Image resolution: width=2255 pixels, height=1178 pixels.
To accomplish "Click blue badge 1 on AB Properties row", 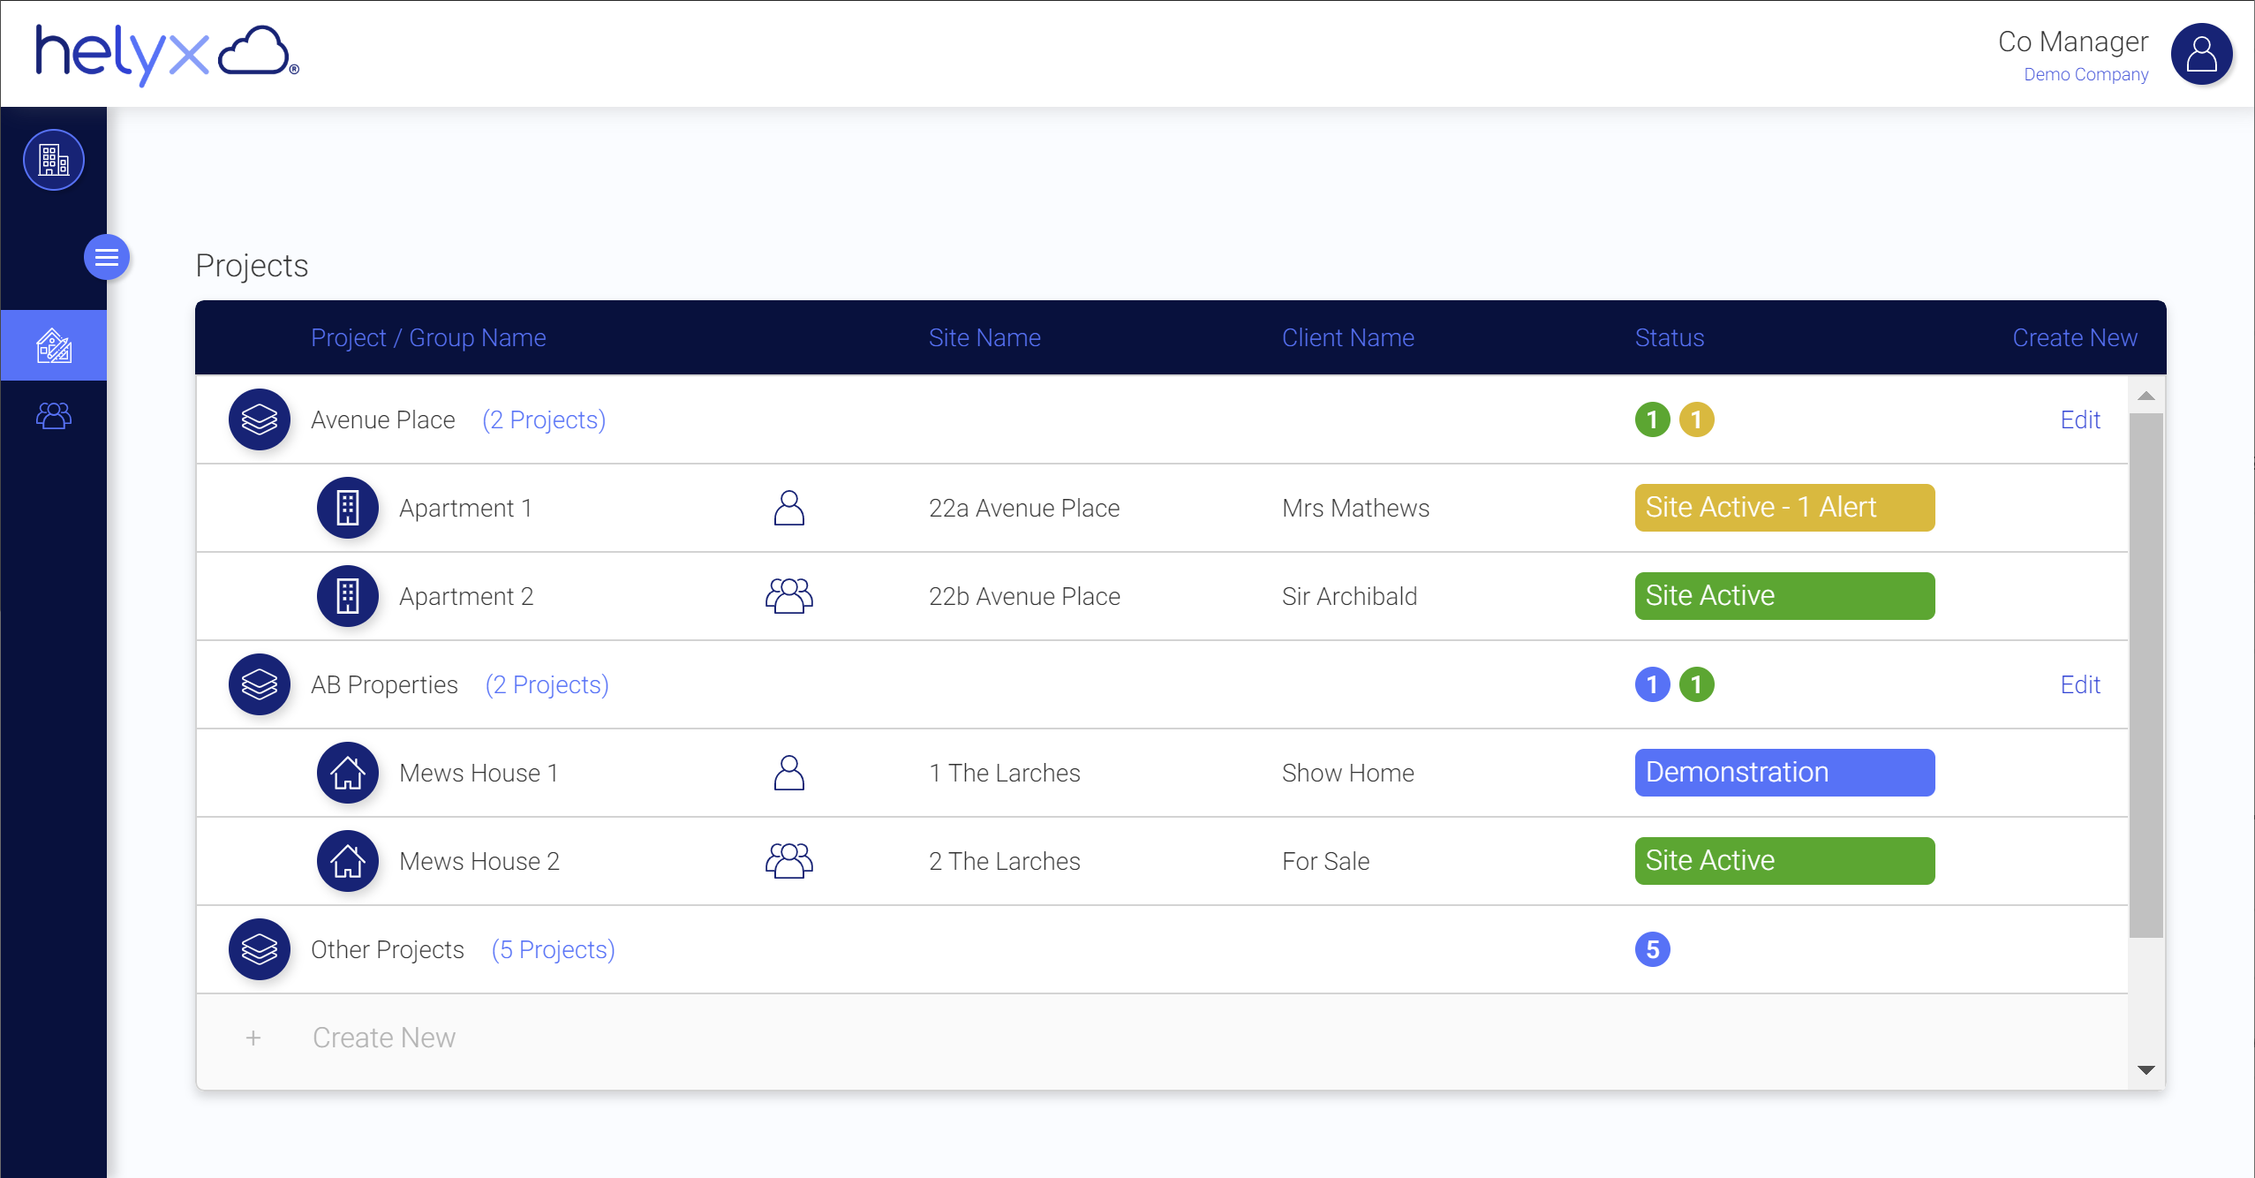I will tap(1653, 684).
